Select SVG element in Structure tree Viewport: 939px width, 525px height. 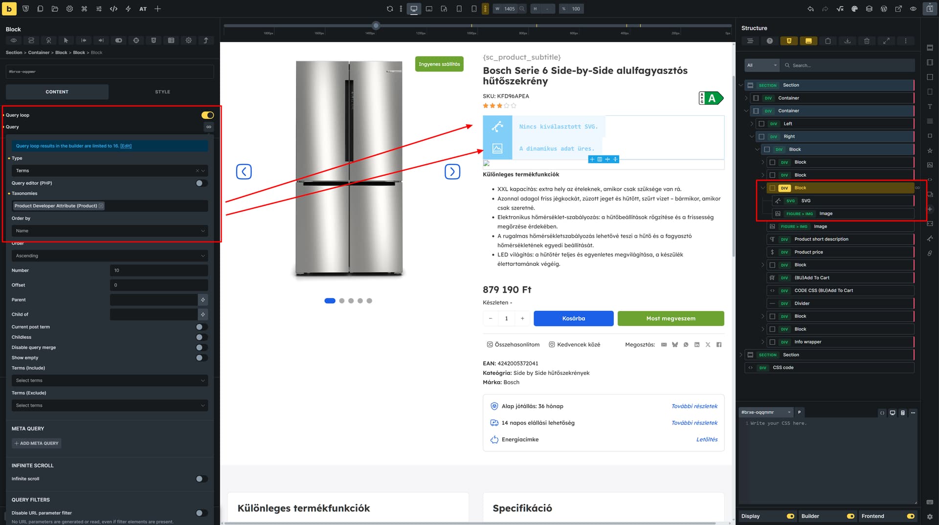843,201
